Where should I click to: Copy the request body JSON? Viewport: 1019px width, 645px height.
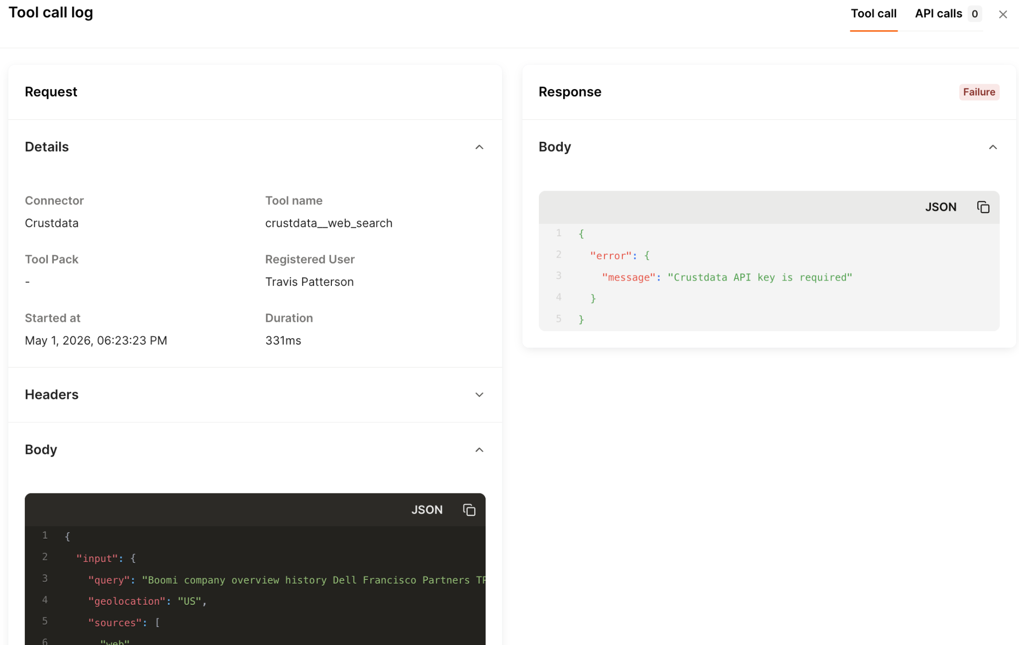point(469,510)
